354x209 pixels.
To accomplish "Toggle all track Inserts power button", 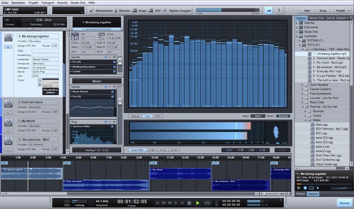I will click(x=106, y=57).
